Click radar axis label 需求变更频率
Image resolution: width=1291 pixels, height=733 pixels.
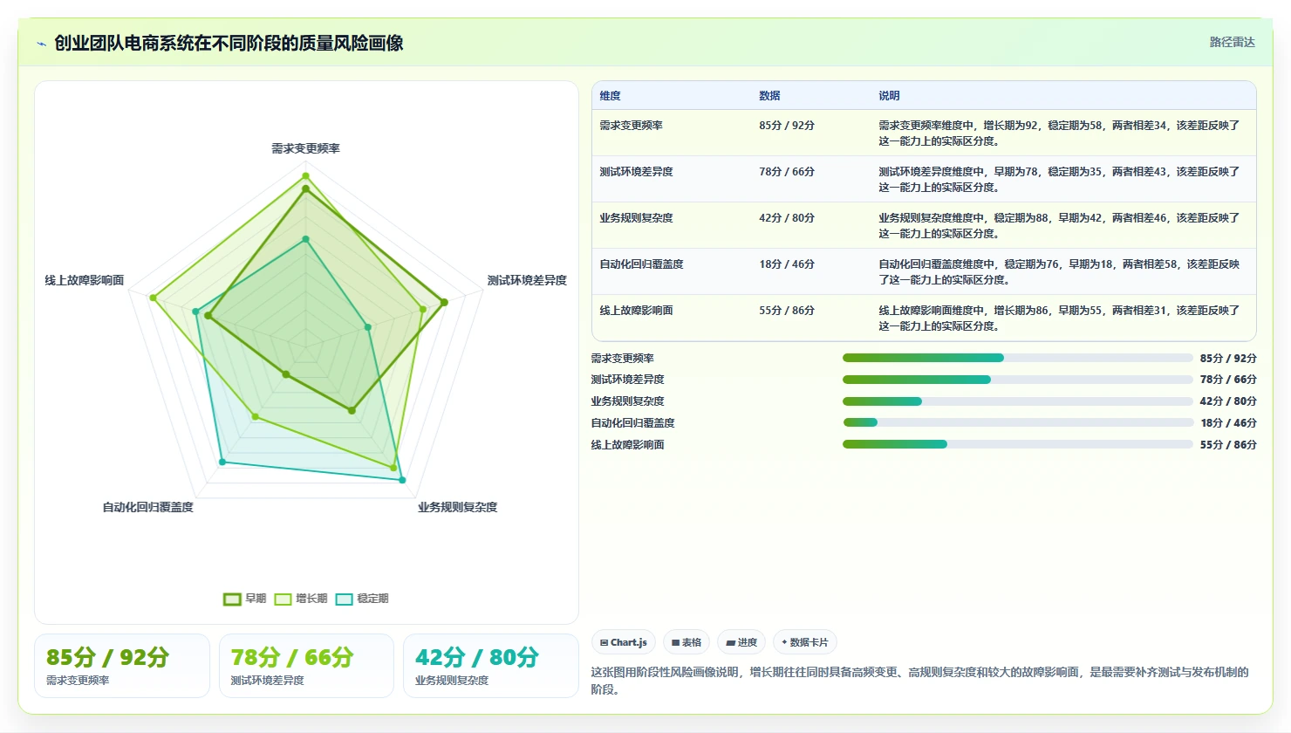tap(305, 148)
